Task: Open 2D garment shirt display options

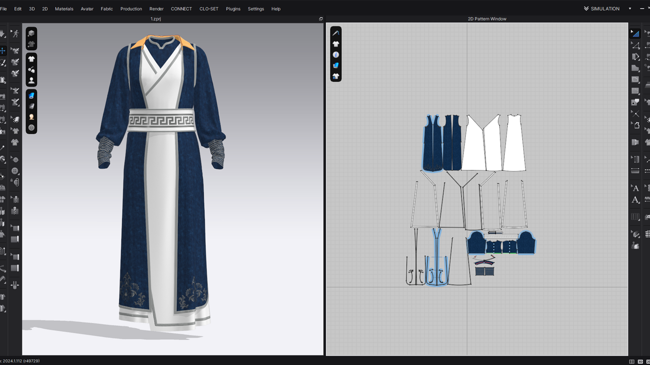Action: tap(336, 44)
